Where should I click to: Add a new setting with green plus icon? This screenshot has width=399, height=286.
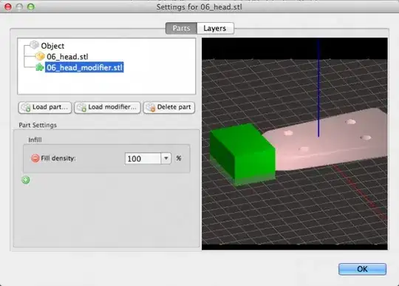[26, 180]
